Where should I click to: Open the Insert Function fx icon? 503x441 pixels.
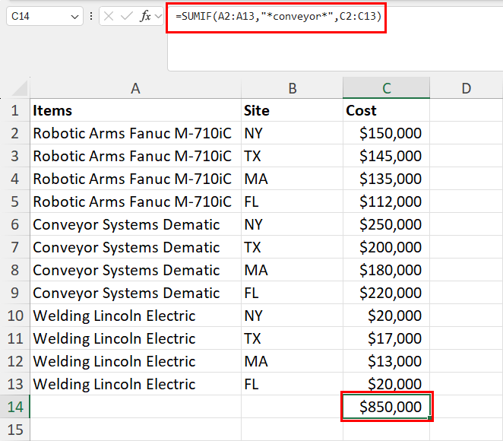tap(145, 16)
